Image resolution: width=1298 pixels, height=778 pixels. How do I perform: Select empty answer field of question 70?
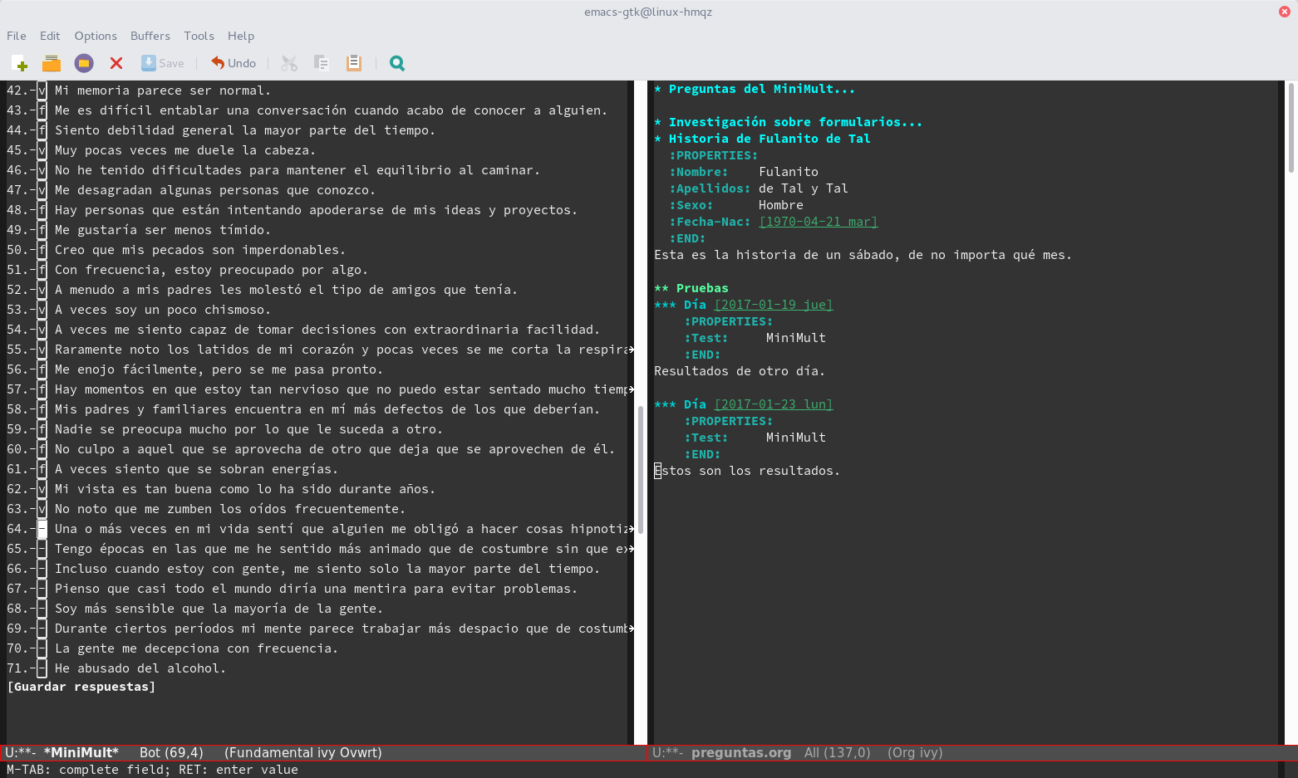[x=42, y=648]
